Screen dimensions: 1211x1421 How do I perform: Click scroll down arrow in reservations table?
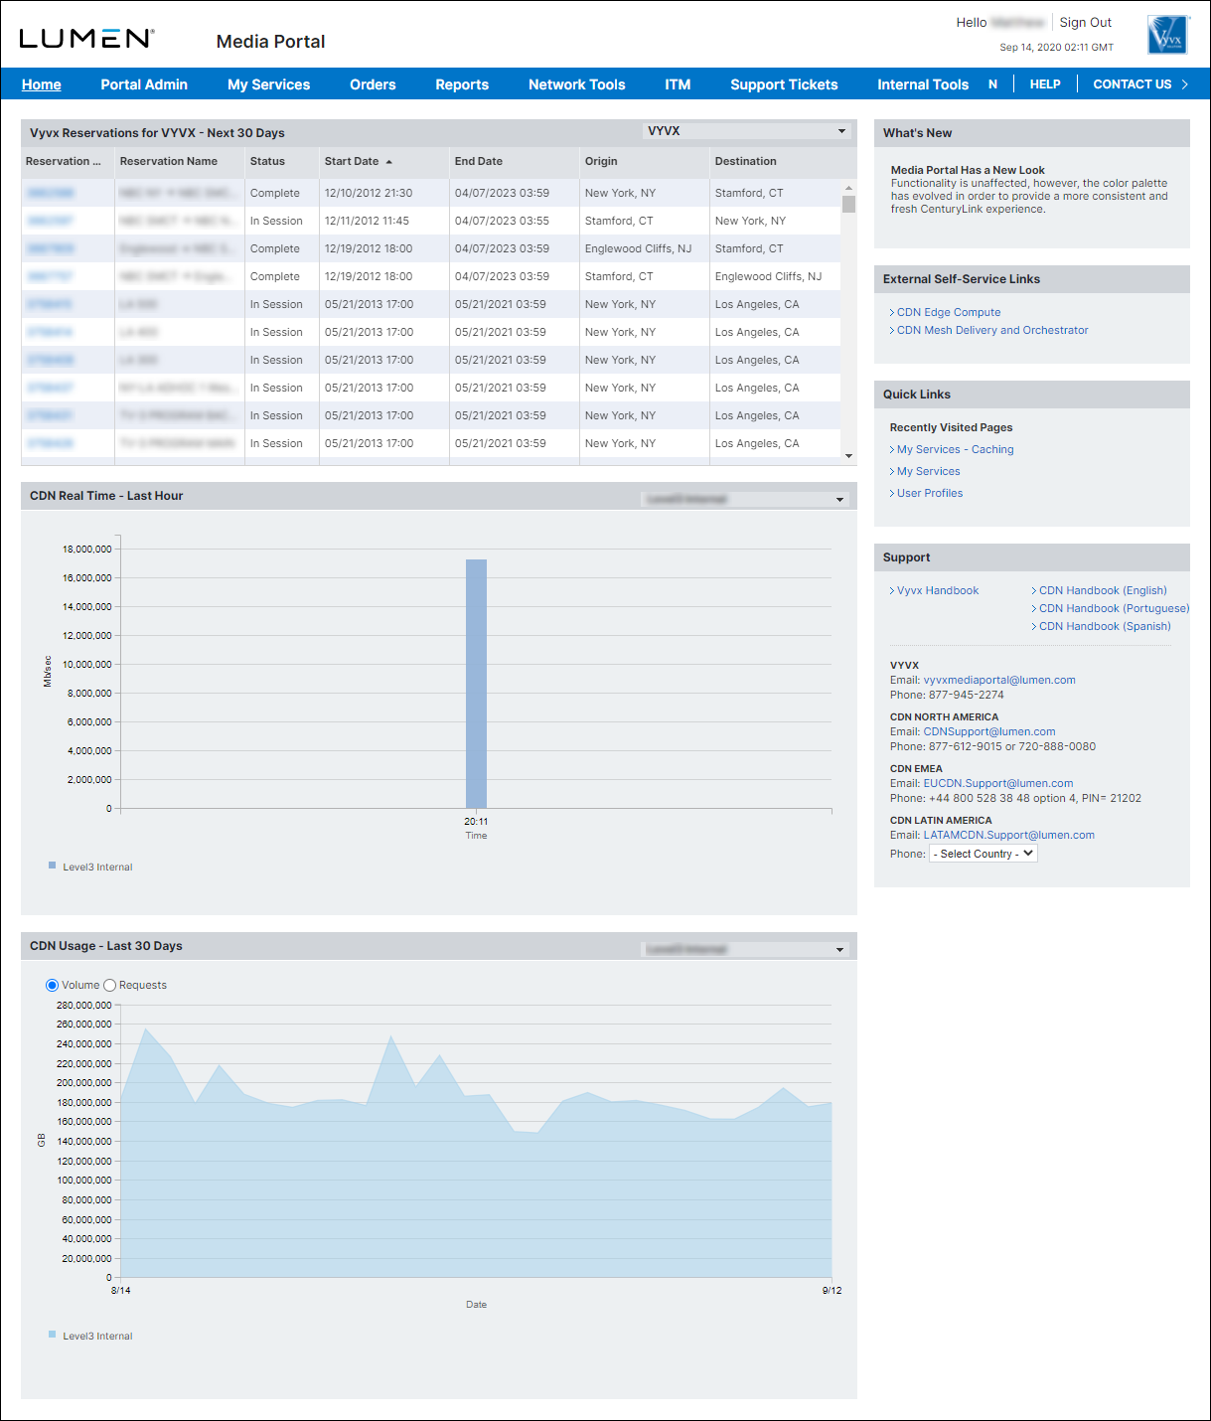pyautogui.click(x=848, y=456)
